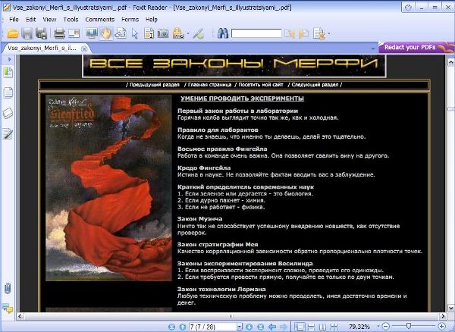455x332 pixels.
Task: Click the Save floppy disk icon
Action: (x=27, y=33)
